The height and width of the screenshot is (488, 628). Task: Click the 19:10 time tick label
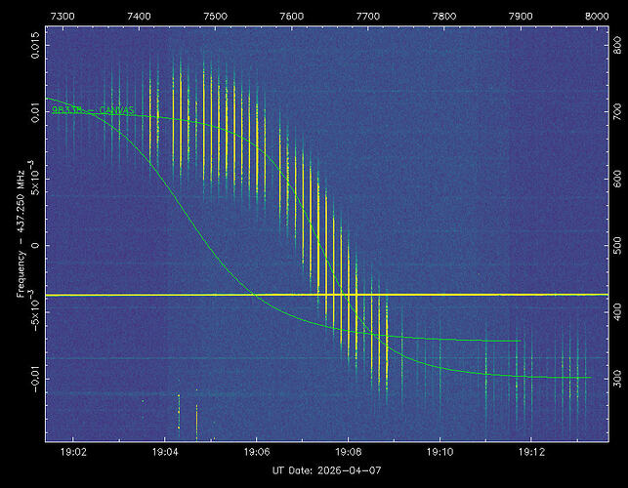tap(440, 453)
